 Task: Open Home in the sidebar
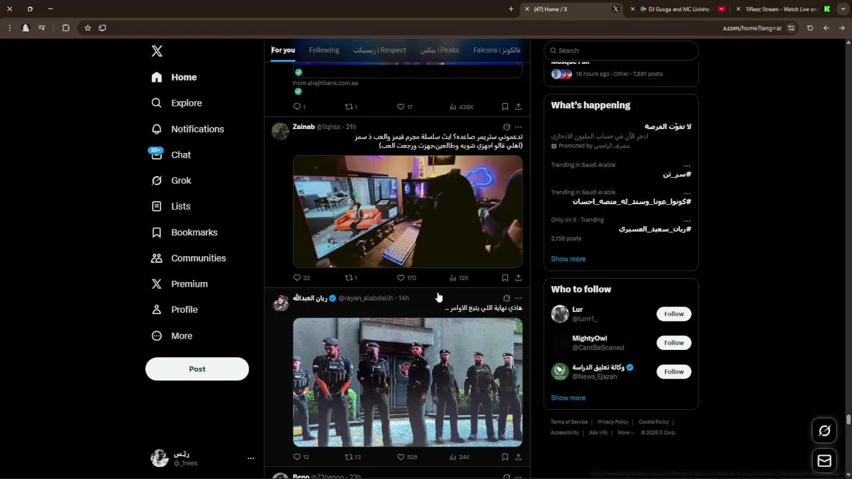point(174,77)
